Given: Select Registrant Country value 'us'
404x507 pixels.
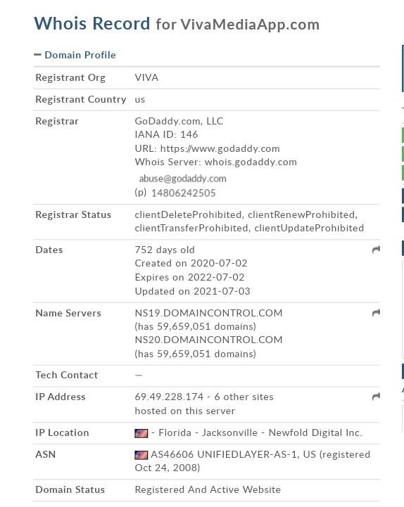Looking at the screenshot, I should point(140,100).
